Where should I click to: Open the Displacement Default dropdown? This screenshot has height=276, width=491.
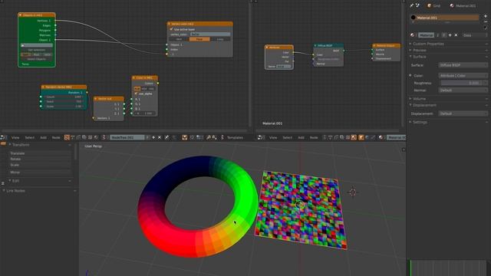point(463,113)
